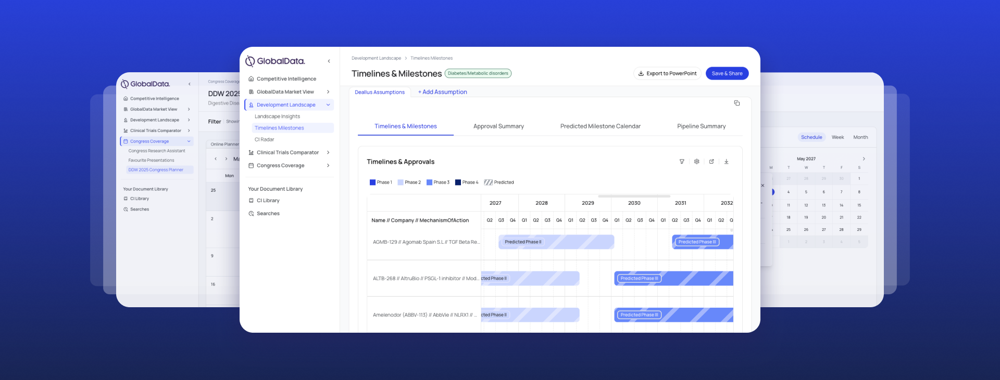Collapse Congress Coverage chevron in left background window
The width and height of the screenshot is (1000, 380).
189,141
